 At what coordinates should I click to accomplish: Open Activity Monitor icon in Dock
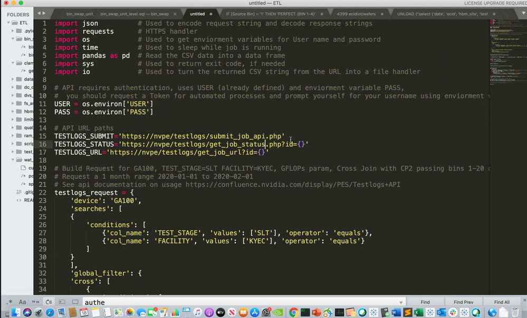[339, 312]
